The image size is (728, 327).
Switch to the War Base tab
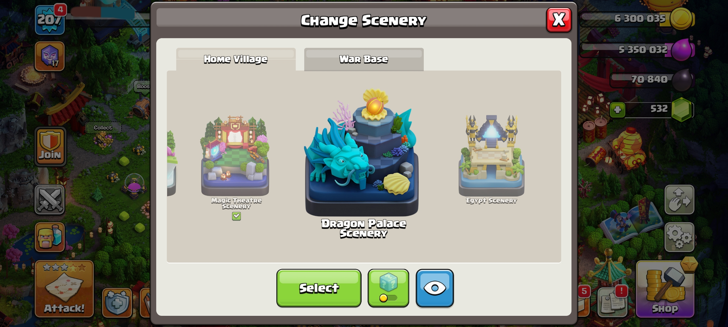[x=364, y=59]
